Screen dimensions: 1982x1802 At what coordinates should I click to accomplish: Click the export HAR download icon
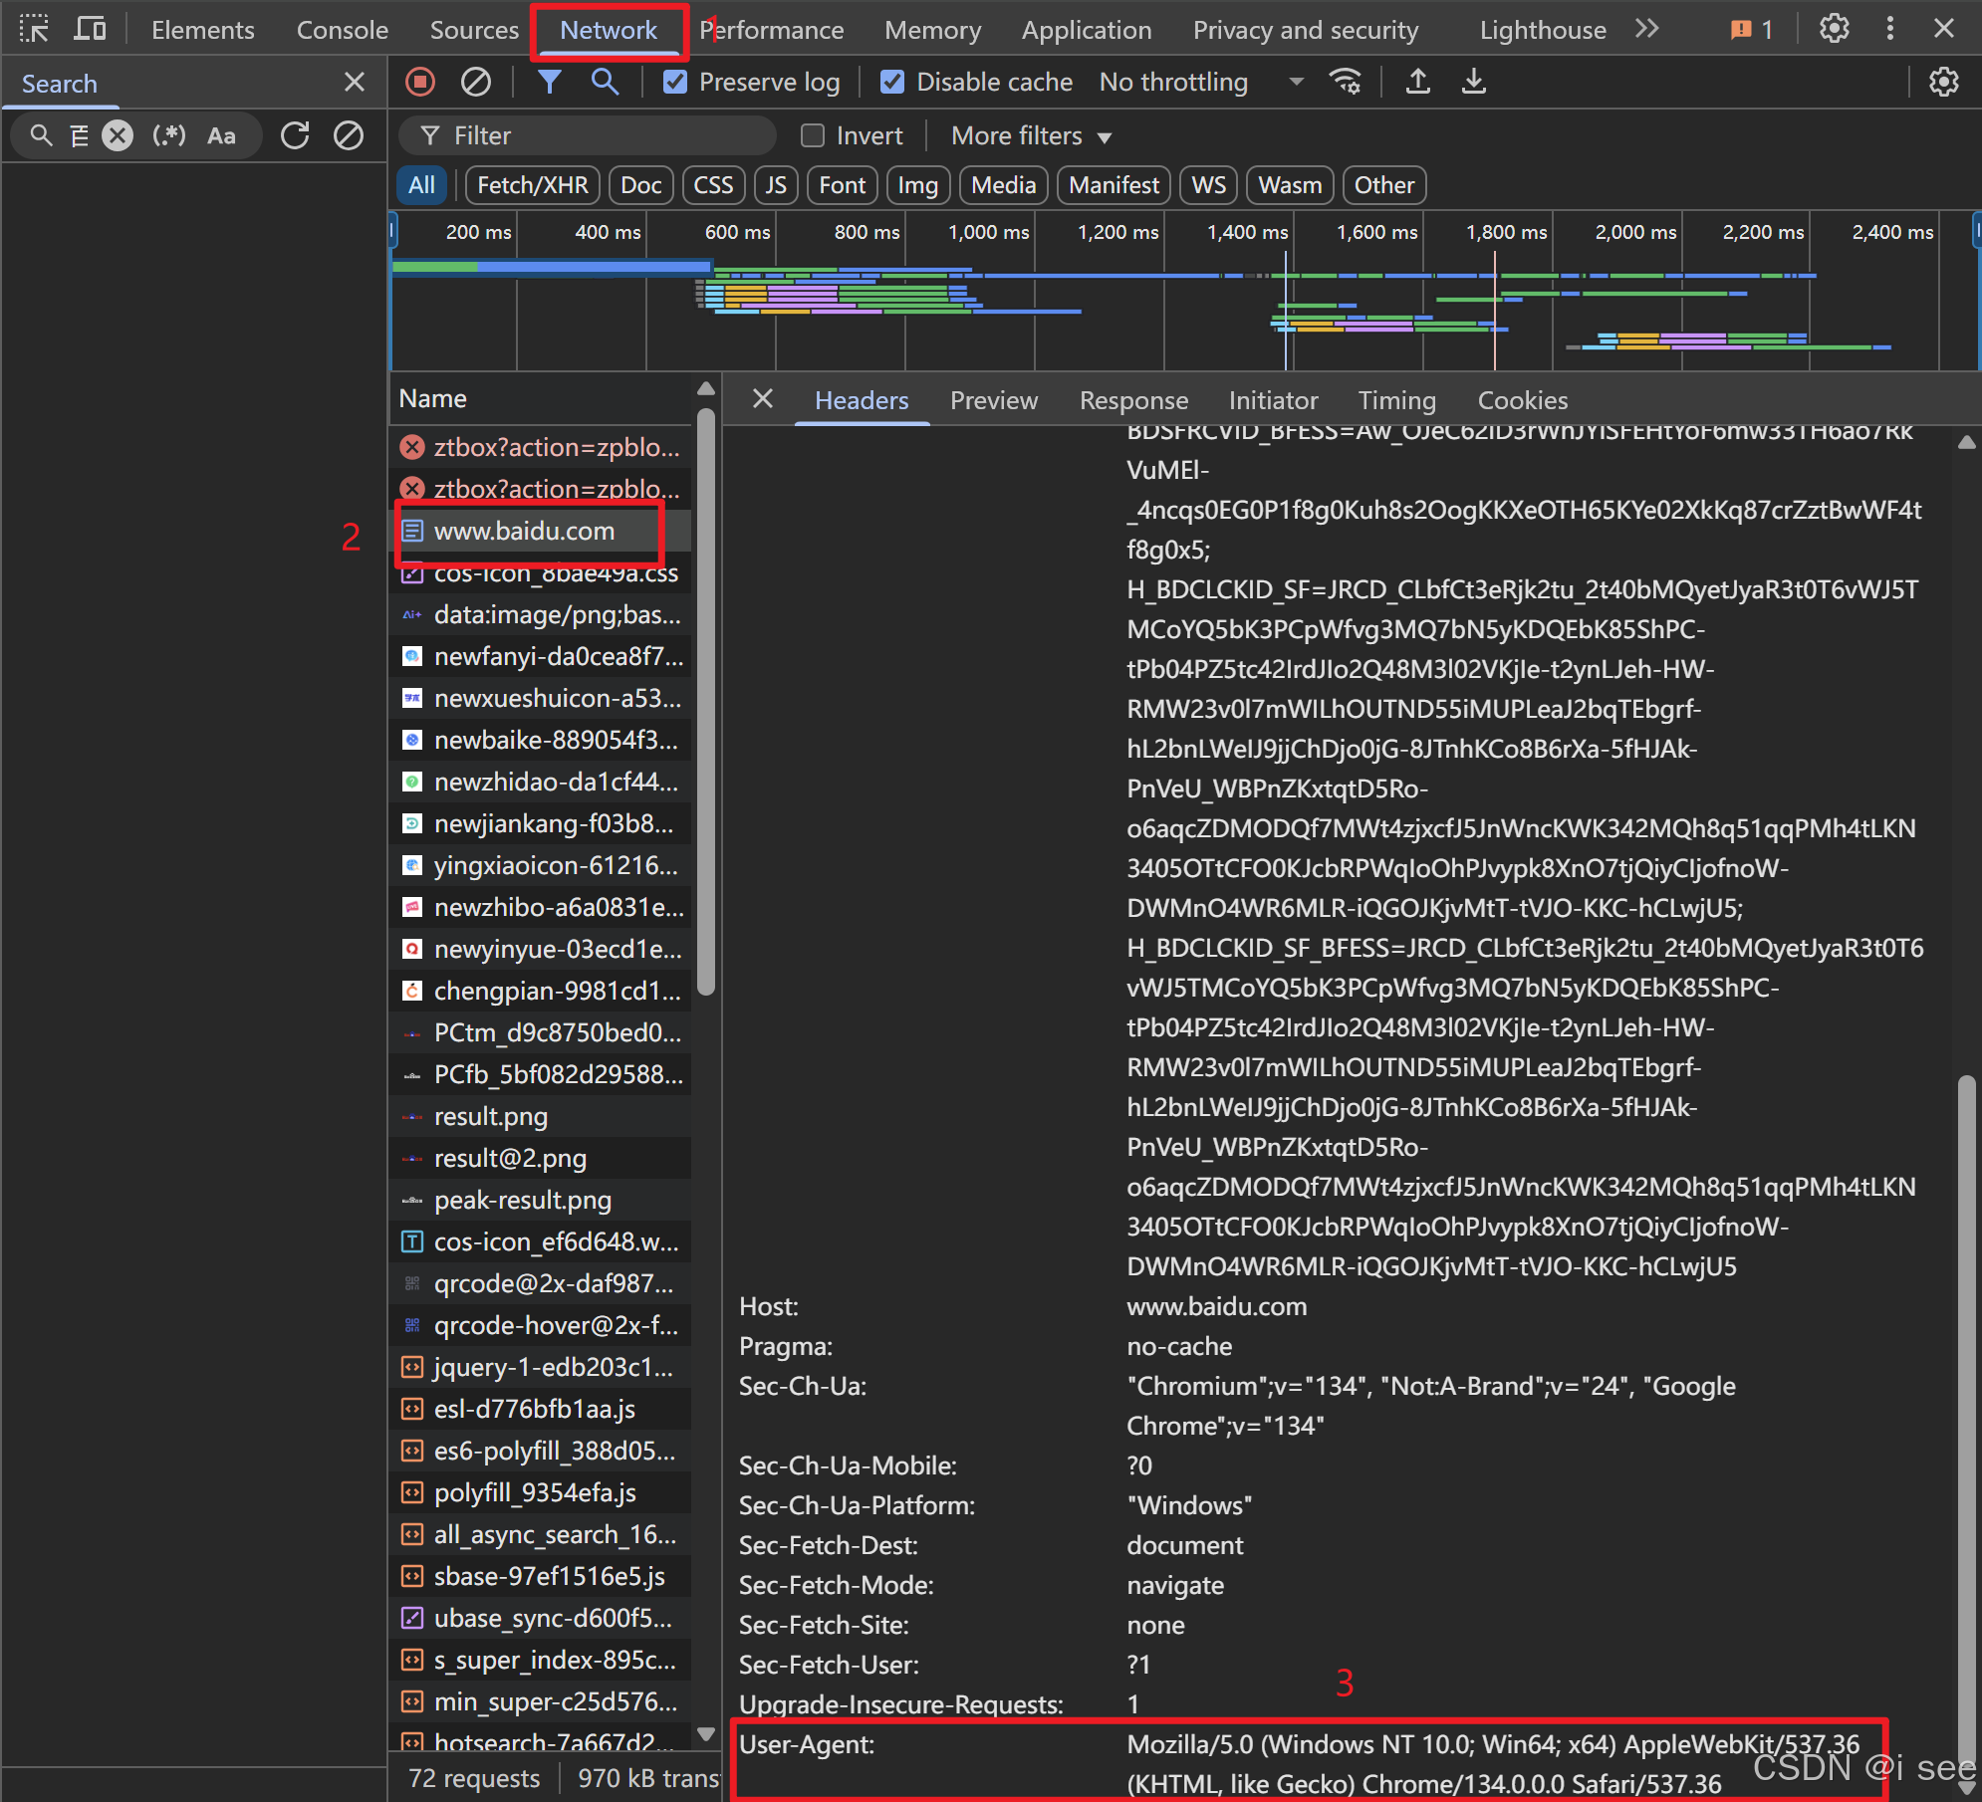(1474, 82)
